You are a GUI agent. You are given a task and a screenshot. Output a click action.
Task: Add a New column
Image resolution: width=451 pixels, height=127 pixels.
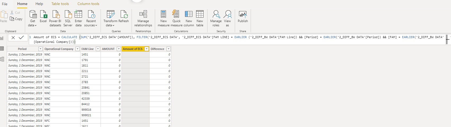189,18
